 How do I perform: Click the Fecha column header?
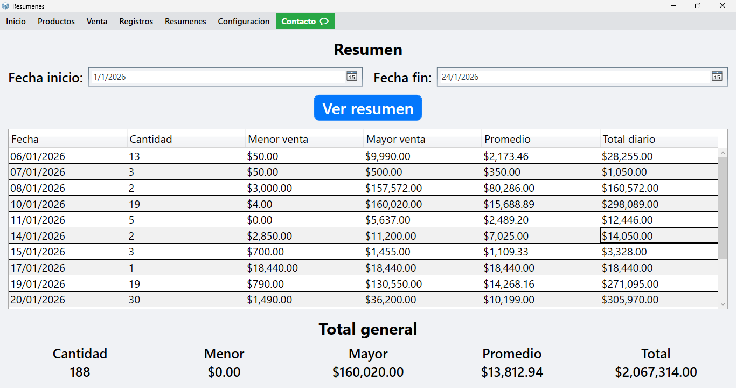[67, 139]
